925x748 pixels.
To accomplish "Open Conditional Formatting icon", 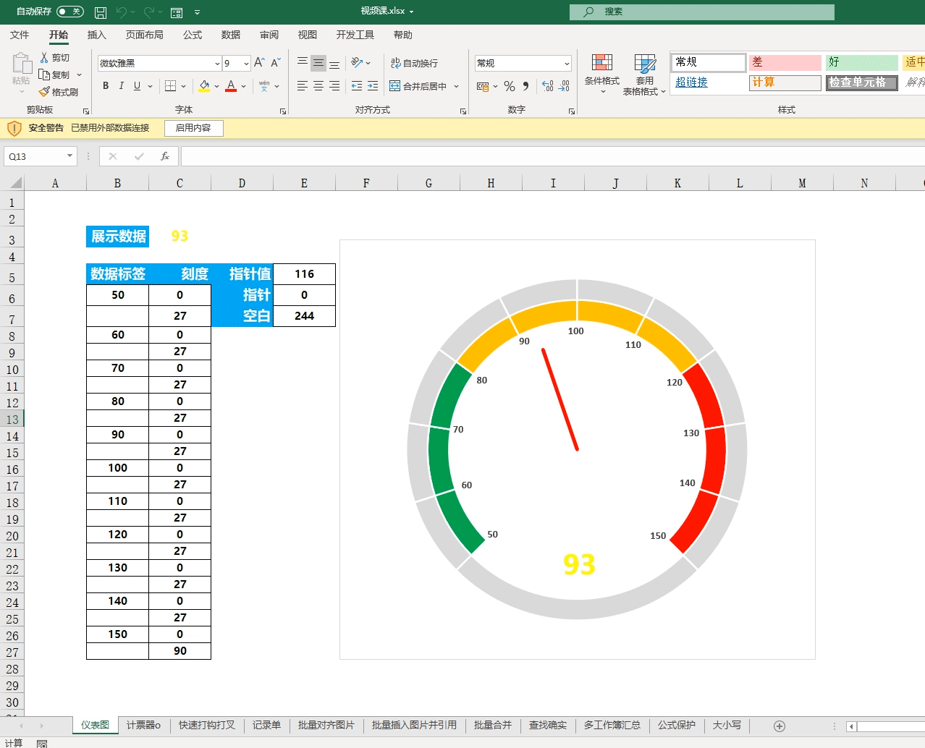I will click(x=602, y=63).
